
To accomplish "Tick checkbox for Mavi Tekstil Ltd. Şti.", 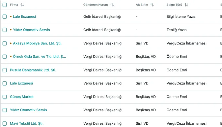I will click(x=5, y=123).
